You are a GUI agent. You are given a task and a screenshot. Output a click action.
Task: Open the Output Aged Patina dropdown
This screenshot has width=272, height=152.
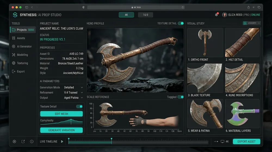coord(73,98)
